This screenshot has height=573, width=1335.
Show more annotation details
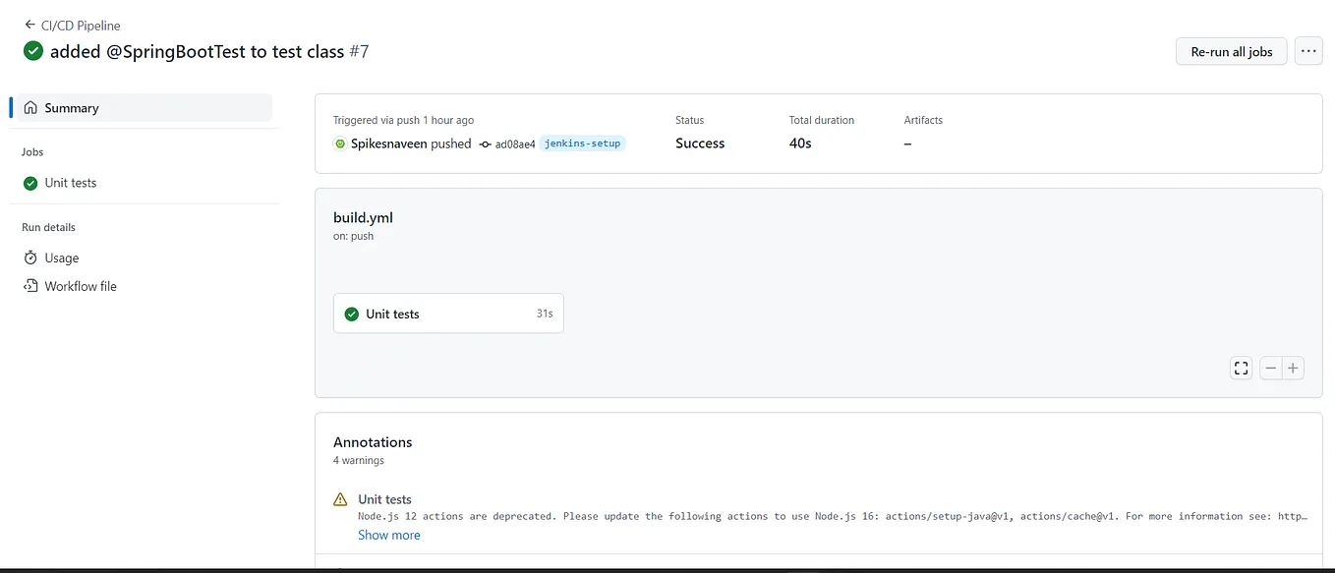coord(388,535)
